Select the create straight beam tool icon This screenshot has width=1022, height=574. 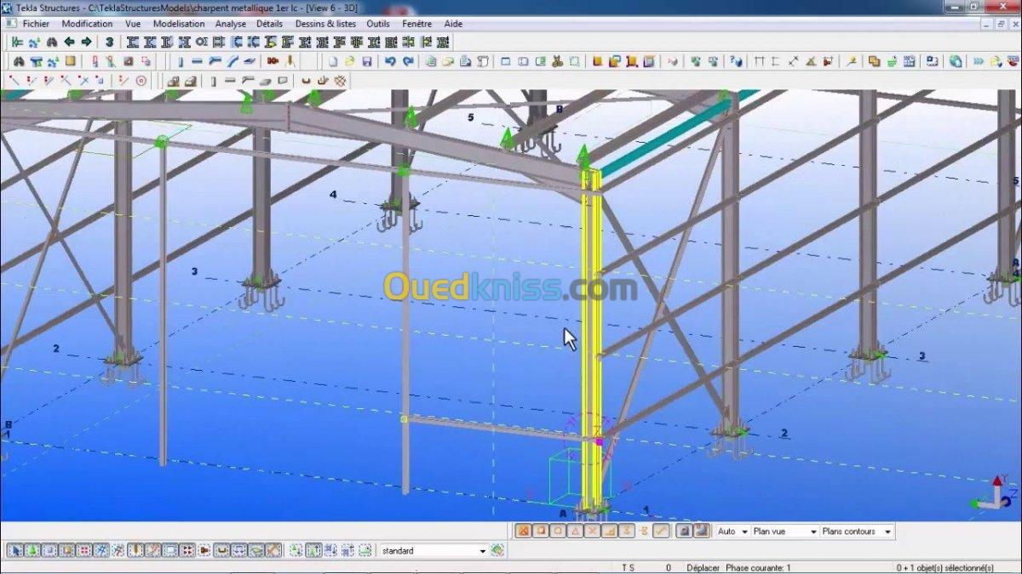coord(197,61)
